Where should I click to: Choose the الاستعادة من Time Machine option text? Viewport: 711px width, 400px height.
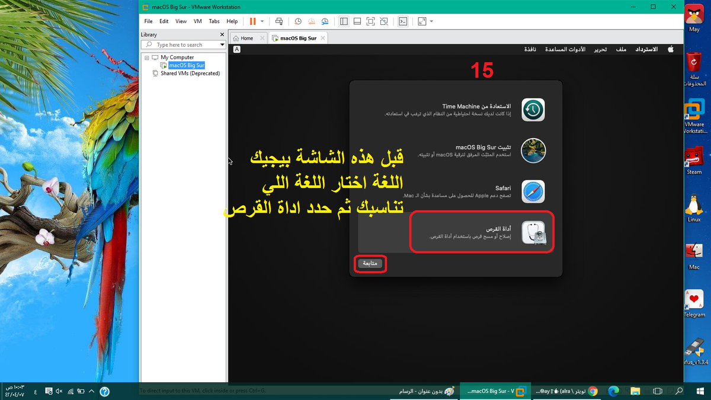pos(476,106)
